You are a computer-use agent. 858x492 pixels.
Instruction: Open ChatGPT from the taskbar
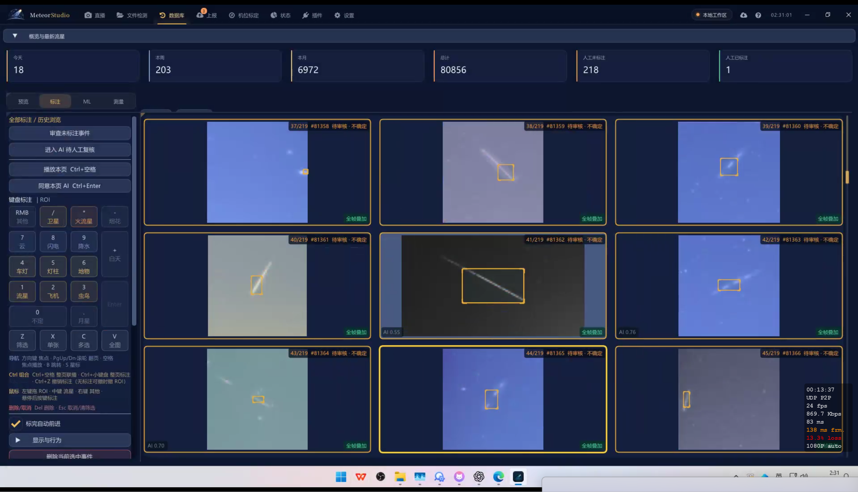point(479,477)
